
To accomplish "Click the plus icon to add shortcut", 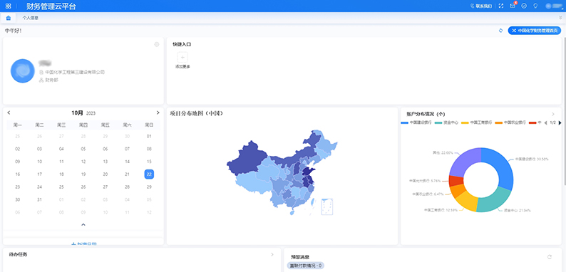I will pos(182,58).
